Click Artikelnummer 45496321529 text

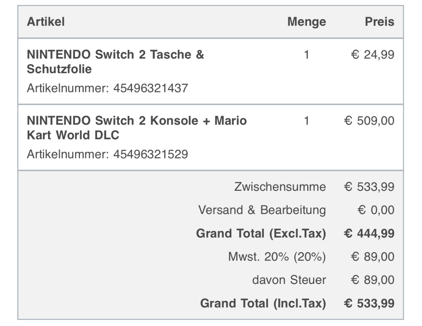pos(107,154)
